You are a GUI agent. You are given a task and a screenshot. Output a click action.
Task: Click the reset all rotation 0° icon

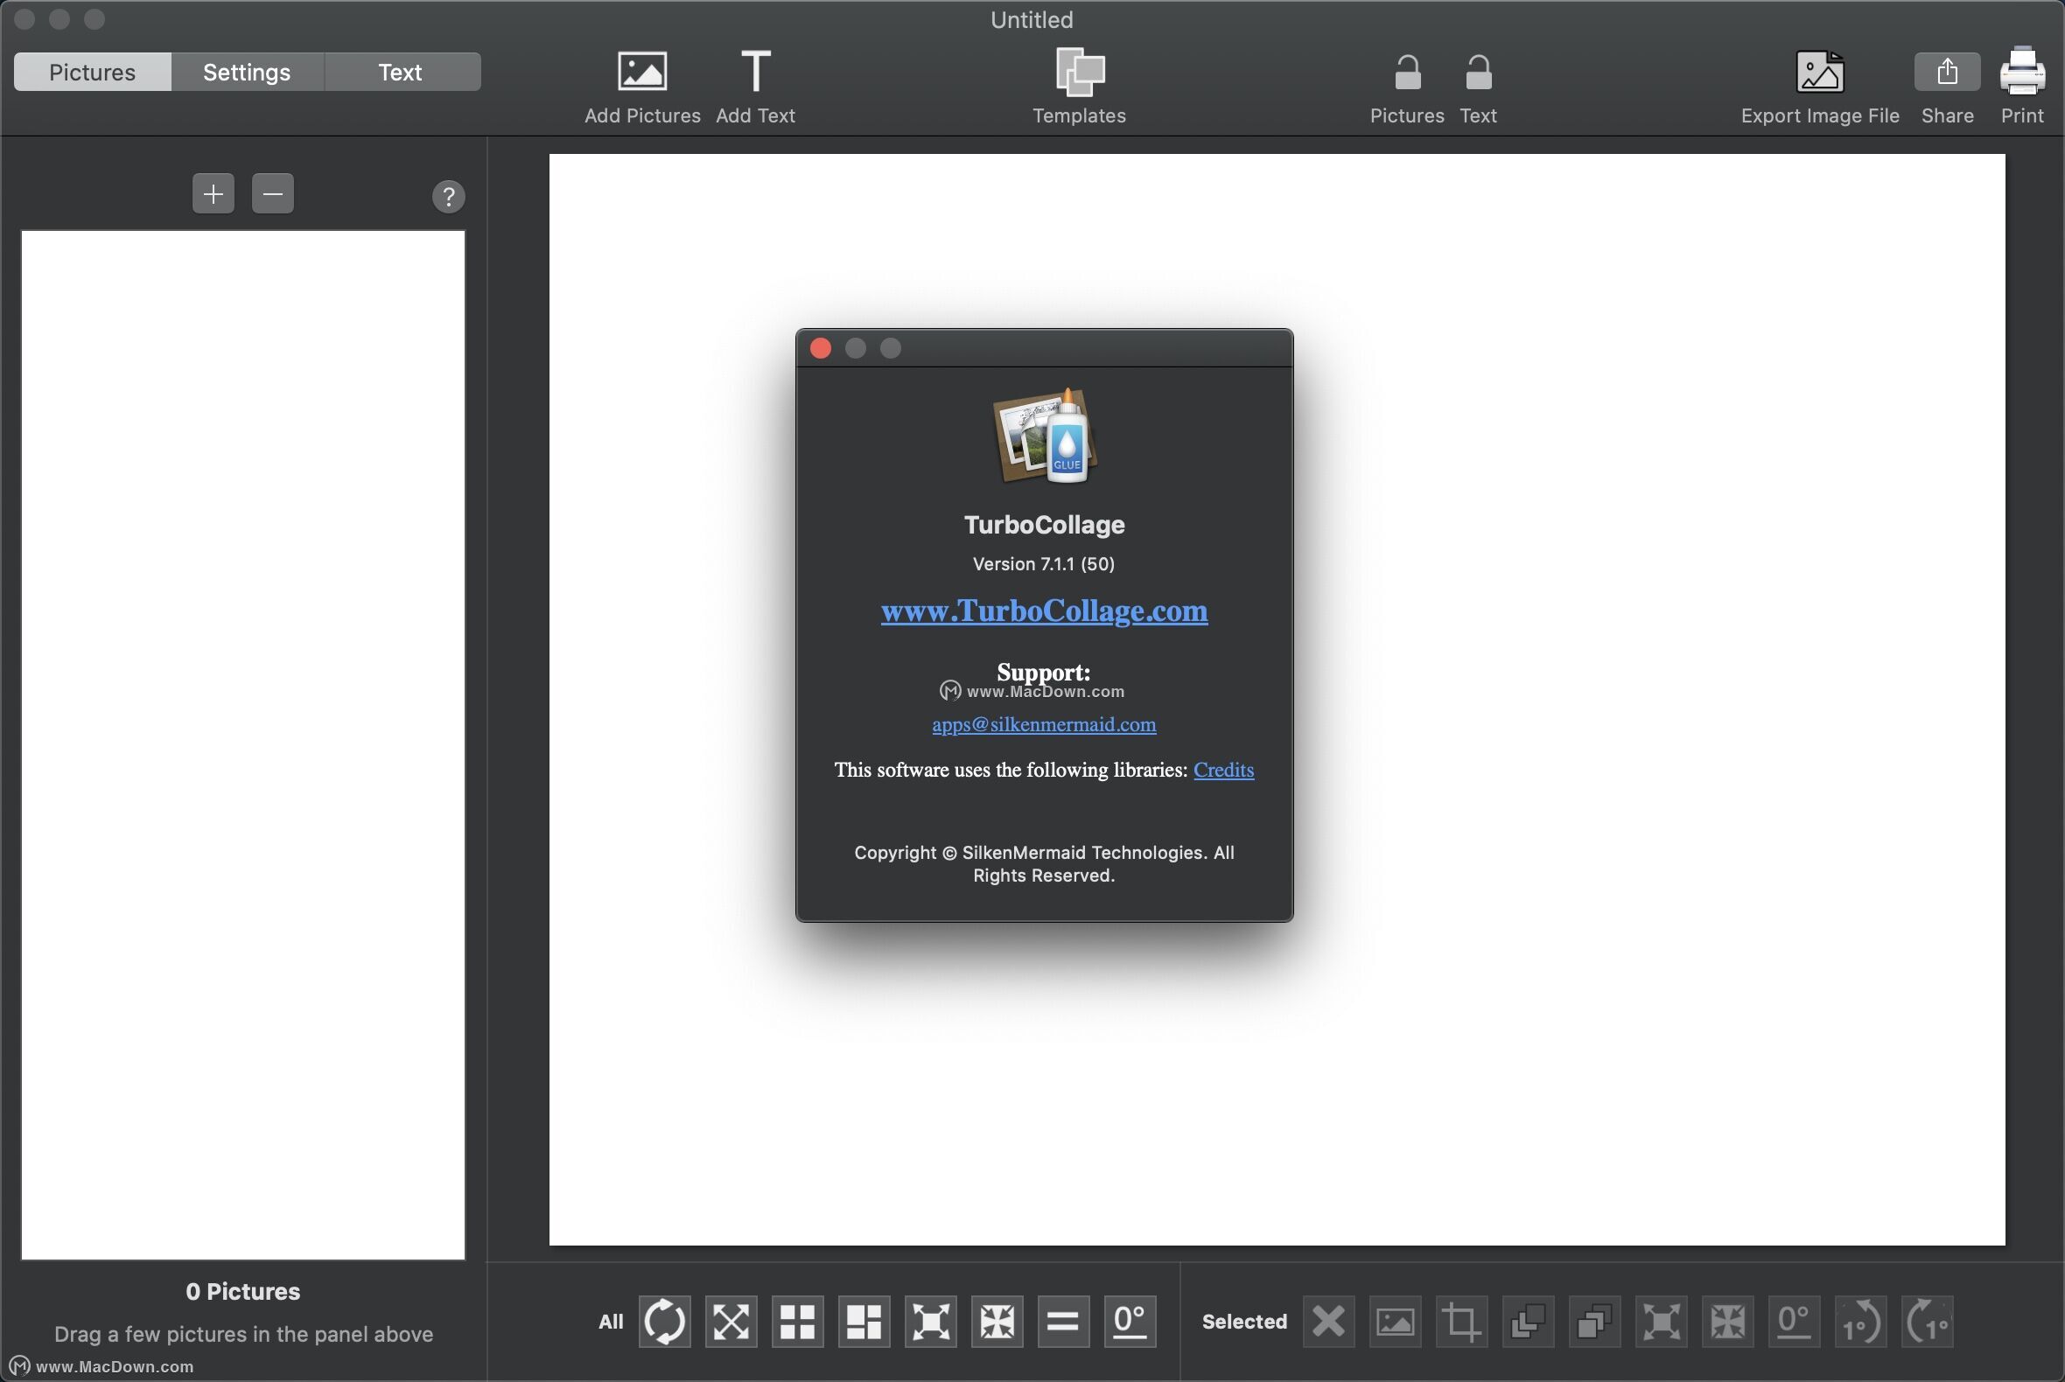tap(1130, 1321)
